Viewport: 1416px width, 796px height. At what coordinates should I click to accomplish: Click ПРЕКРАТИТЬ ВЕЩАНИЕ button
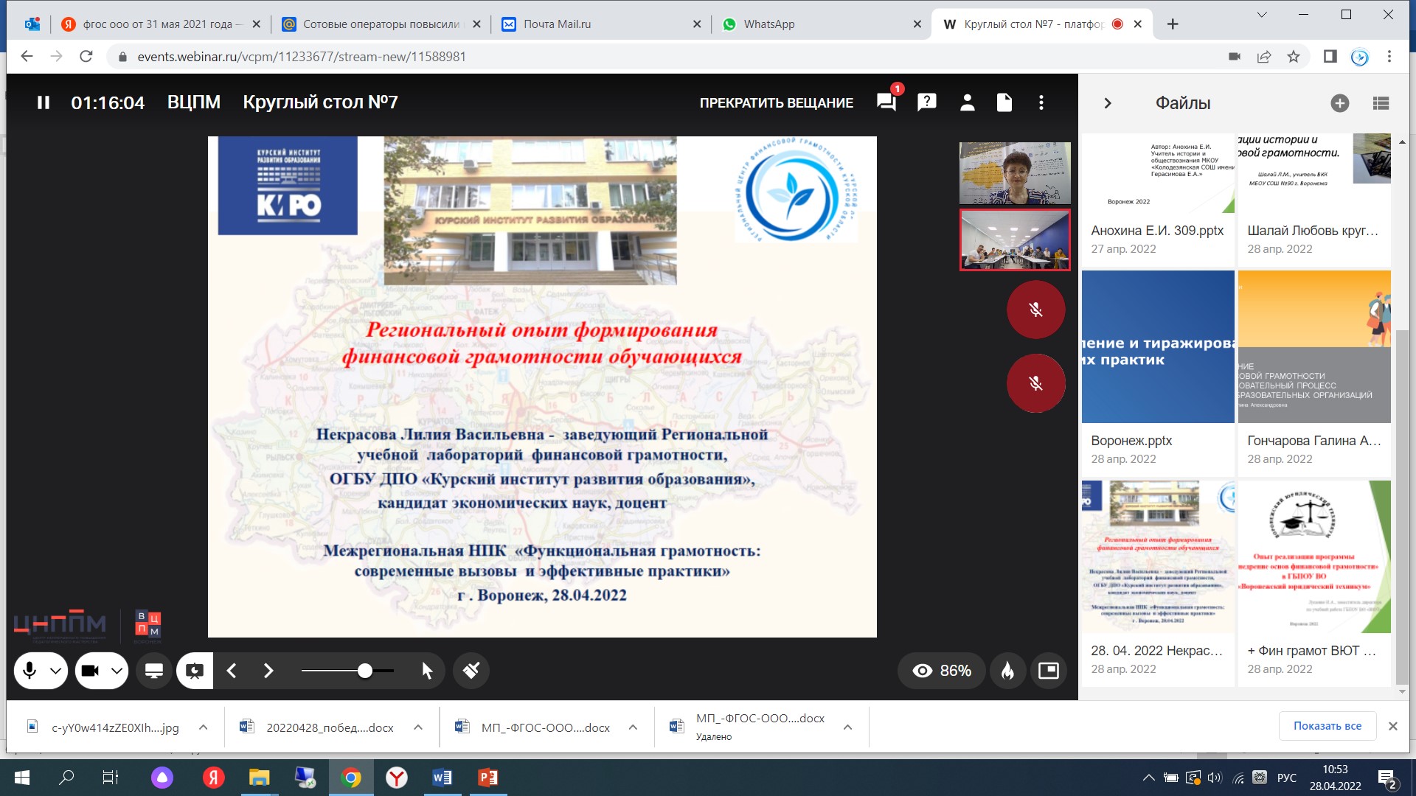point(777,103)
